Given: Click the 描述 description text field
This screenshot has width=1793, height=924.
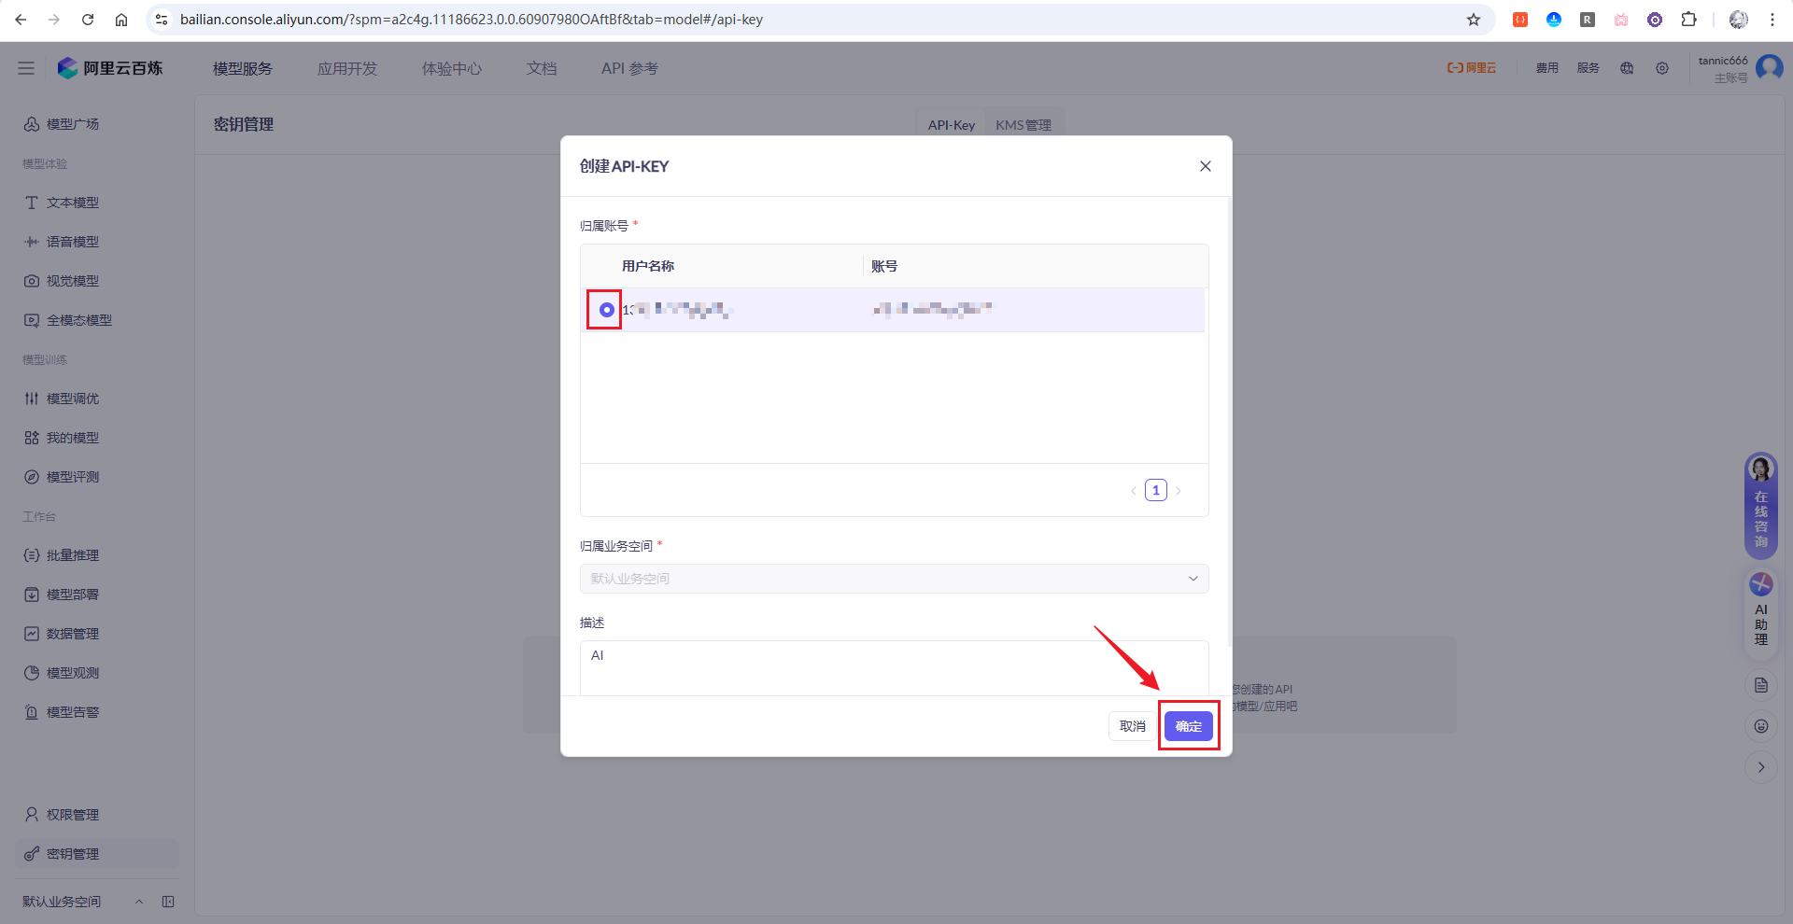Looking at the screenshot, I should click(x=895, y=667).
